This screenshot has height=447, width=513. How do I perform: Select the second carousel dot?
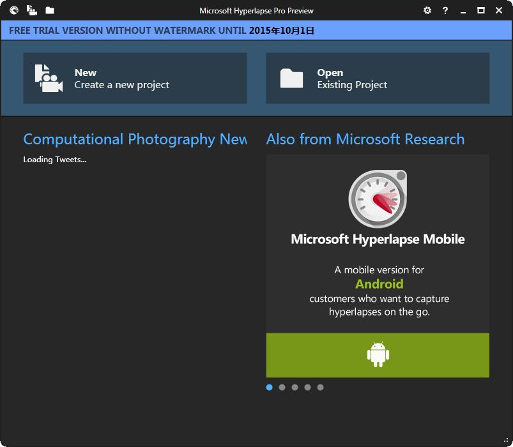[282, 387]
